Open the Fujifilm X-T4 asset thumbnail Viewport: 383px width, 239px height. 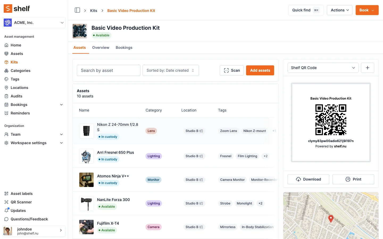click(86, 227)
